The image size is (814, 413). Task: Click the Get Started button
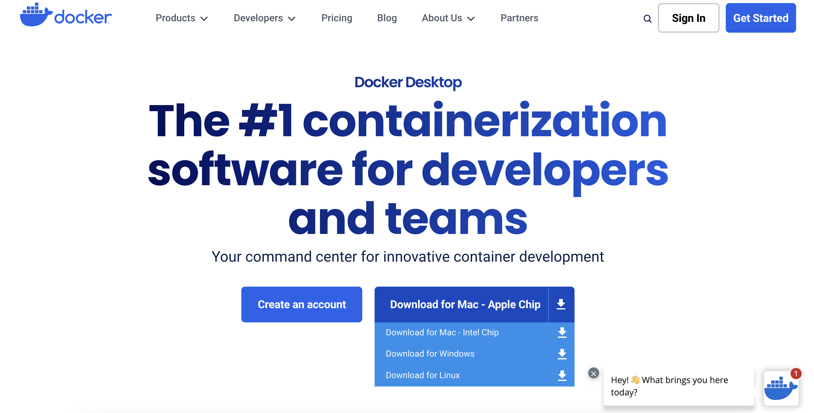click(761, 18)
